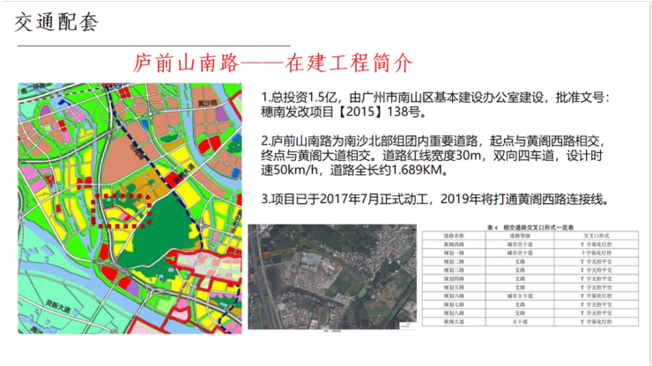Select table cell '黄阁西路'
The image size is (652, 366).
(x=454, y=245)
